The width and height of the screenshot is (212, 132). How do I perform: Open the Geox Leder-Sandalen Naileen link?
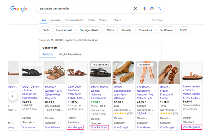click(77, 92)
